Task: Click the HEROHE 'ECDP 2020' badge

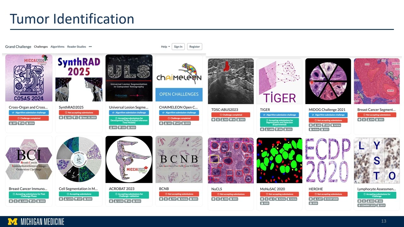Action: pos(331,199)
